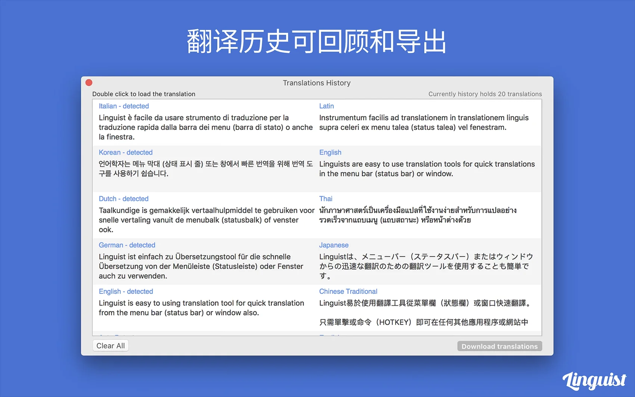The image size is (635, 397).
Task: Click the Download translations button
Action: tap(499, 346)
